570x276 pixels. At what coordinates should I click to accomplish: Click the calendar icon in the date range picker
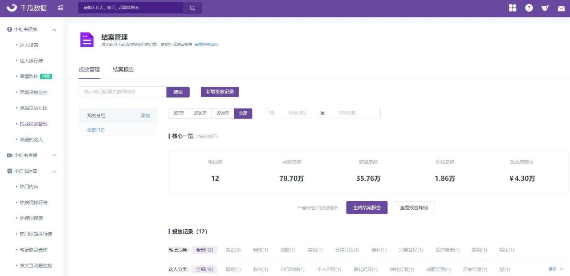point(272,113)
